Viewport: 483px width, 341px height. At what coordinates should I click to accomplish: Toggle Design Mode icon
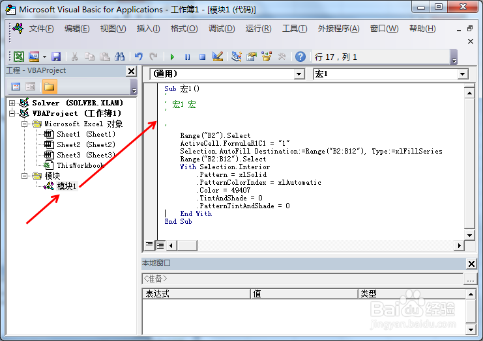218,57
